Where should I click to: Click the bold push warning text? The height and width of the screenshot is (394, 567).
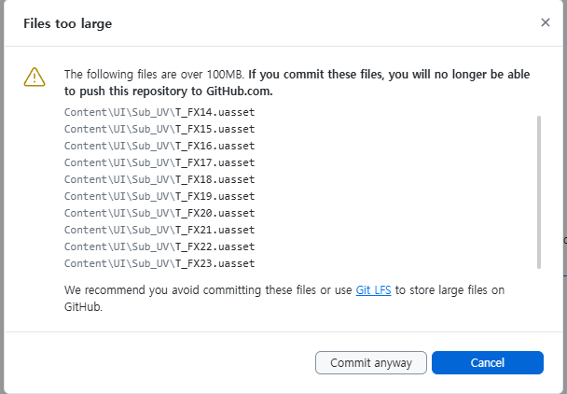point(297,82)
